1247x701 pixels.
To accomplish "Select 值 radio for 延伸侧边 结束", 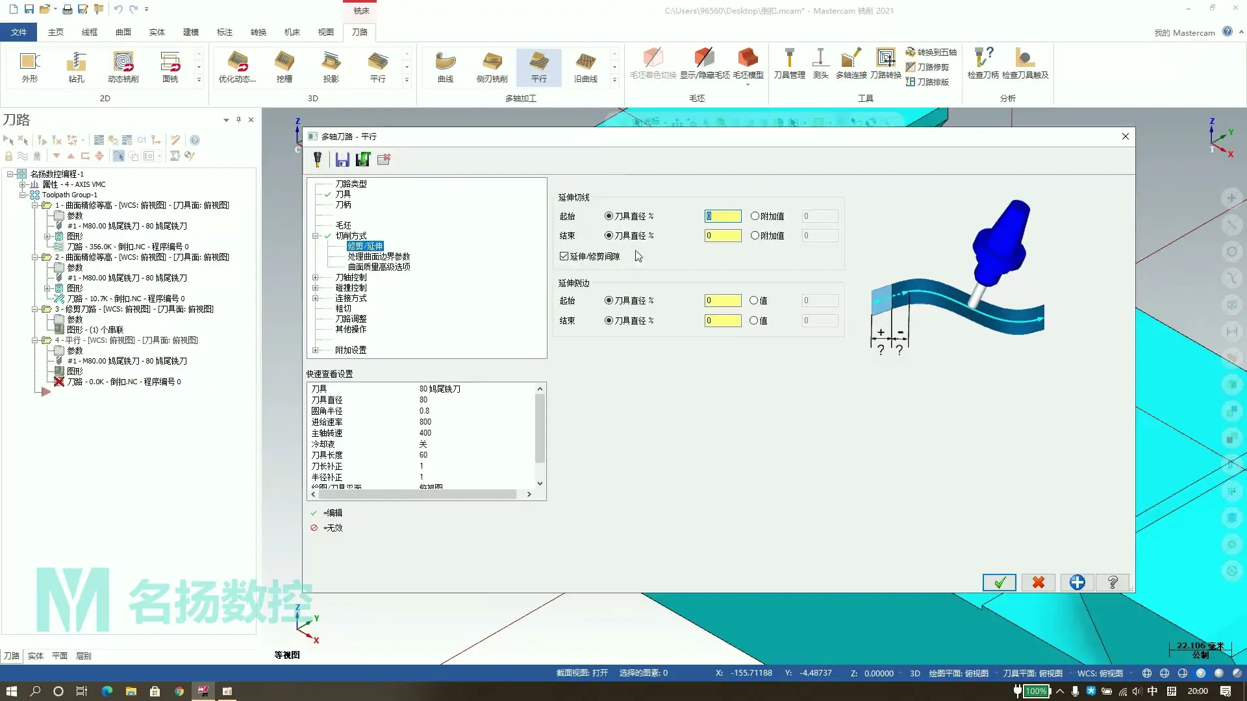I will pos(754,320).
